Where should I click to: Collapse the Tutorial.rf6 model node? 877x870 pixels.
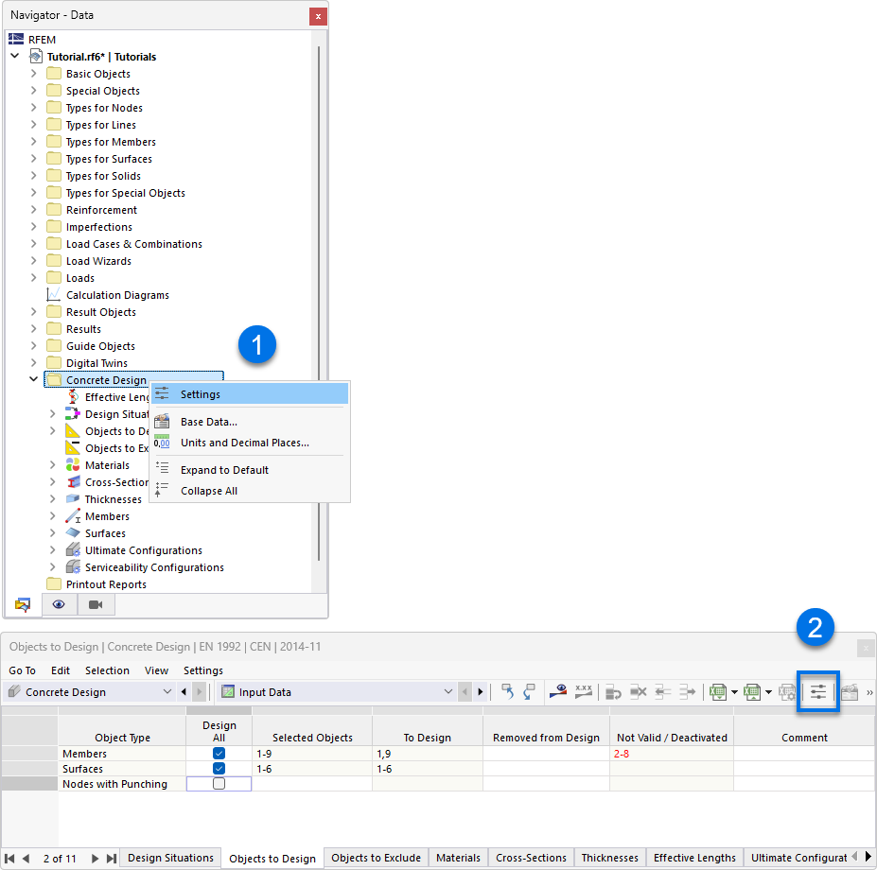[x=15, y=56]
